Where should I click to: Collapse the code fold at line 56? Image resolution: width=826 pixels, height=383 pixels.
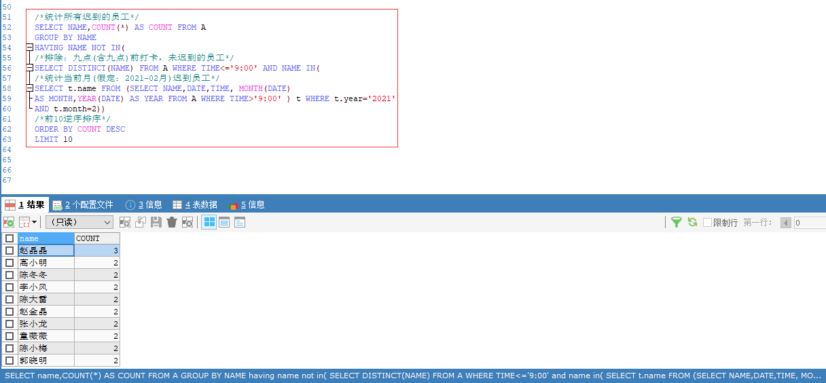point(29,68)
